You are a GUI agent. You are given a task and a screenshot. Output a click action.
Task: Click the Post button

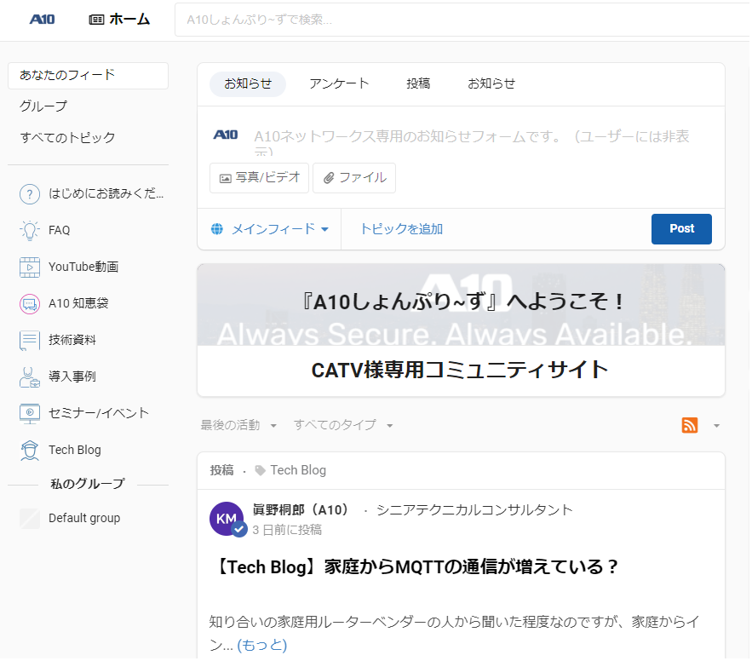click(681, 229)
